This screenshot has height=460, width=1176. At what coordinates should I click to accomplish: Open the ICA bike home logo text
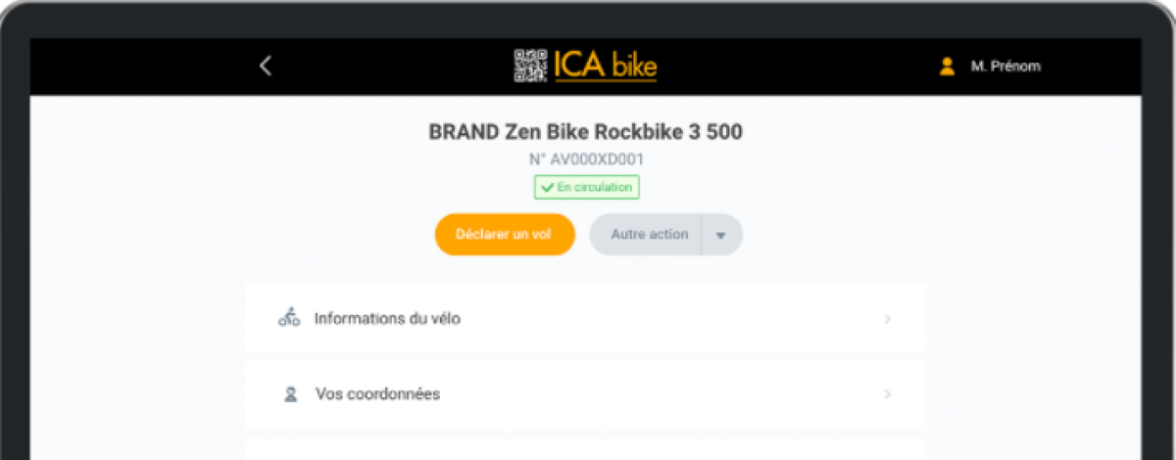(x=605, y=66)
